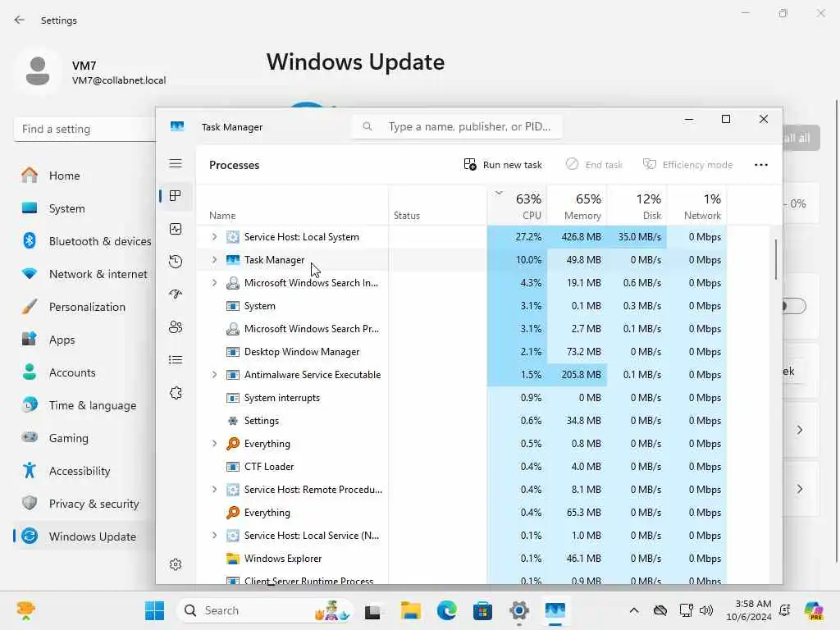Click the Status column header
Image resolution: width=840 pixels, height=630 pixels.
pos(438,206)
